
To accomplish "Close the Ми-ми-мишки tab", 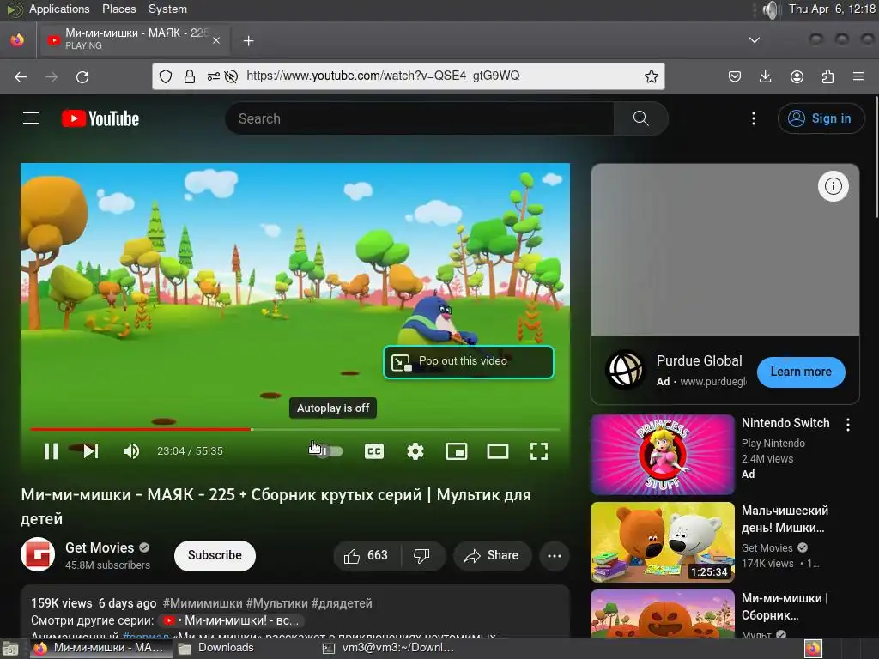I will [216, 40].
